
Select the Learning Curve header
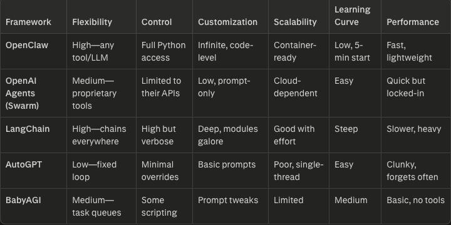click(x=352, y=16)
